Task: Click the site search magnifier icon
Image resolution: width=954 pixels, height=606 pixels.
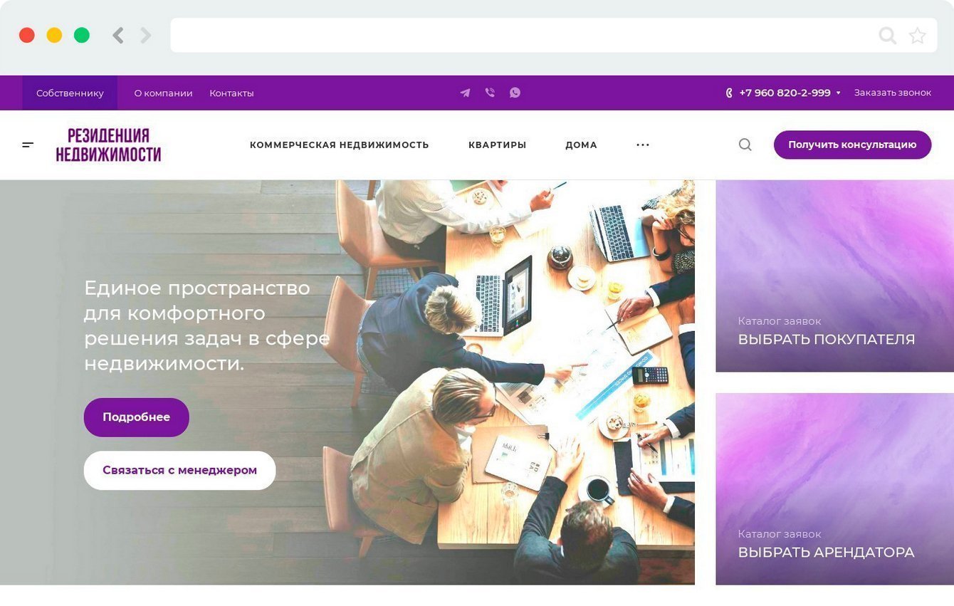Action: [745, 145]
